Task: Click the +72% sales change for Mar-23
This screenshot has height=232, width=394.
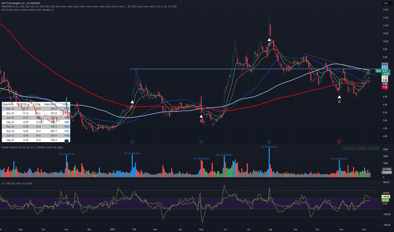Action: click(67, 131)
